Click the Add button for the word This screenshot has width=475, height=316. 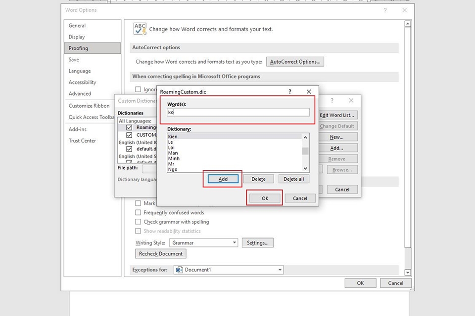(223, 179)
